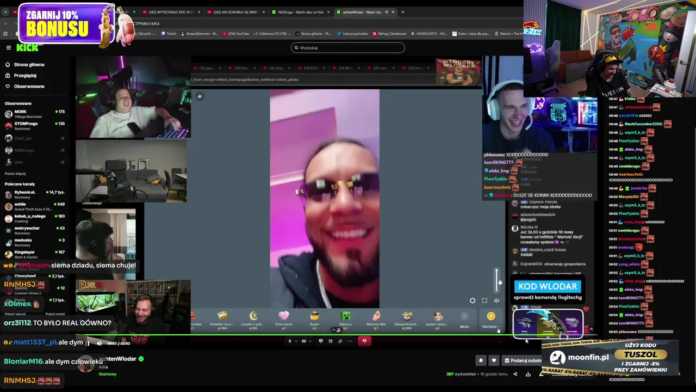Open camera options chevron

[310, 341]
